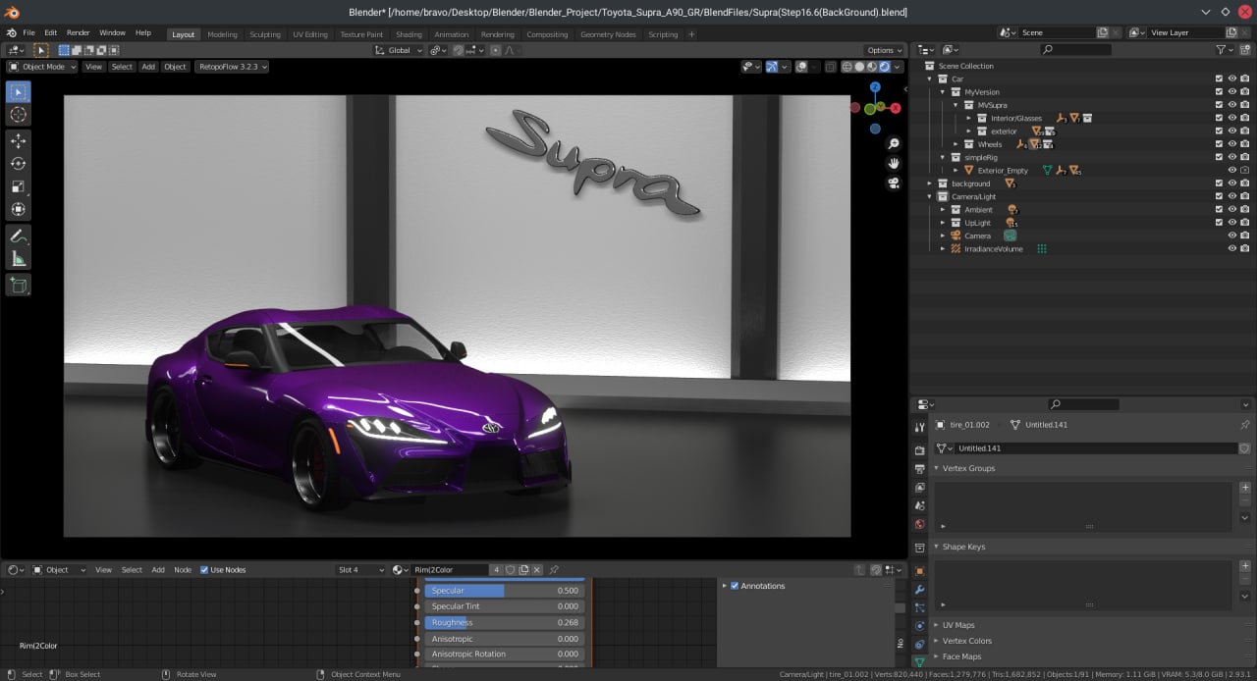Screen dimensions: 1257x681
Task: Switch to the Shading workspace tab
Action: coord(409,34)
